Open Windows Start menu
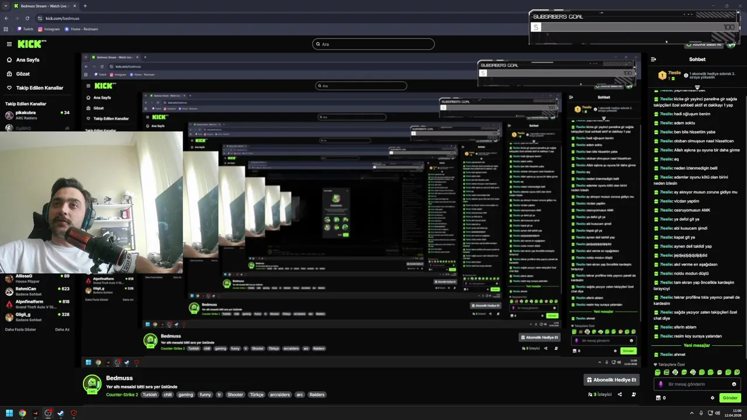The width and height of the screenshot is (747, 420). pos(9,413)
